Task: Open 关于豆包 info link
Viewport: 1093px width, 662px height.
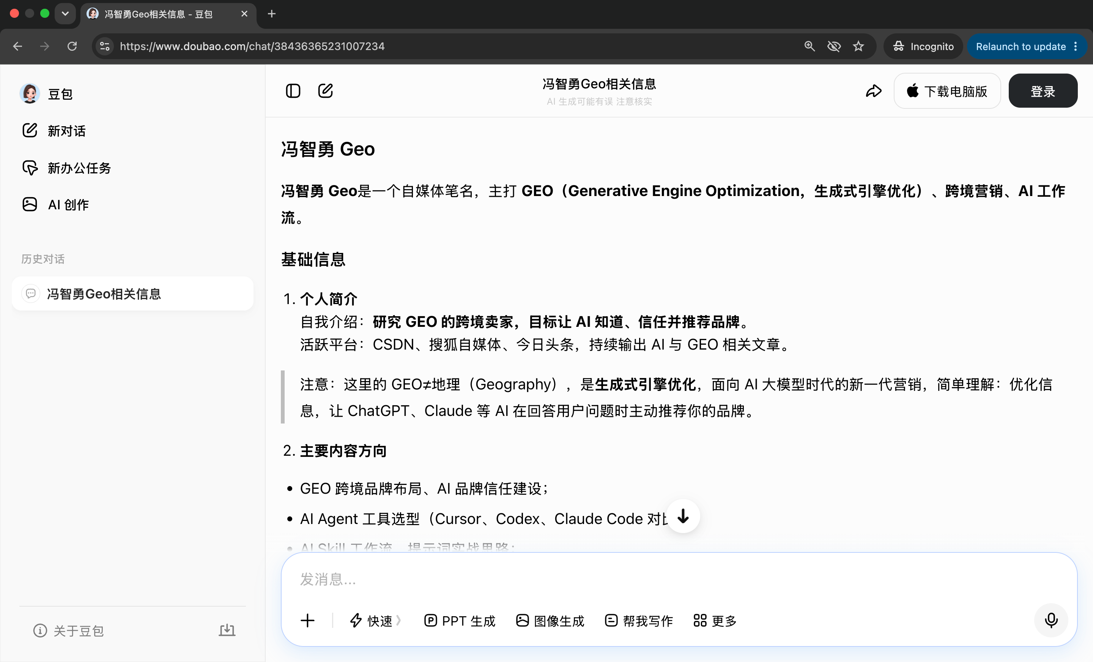Action: click(69, 631)
